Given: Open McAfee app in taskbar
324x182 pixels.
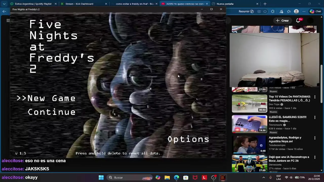Looking at the screenshot, I should [x=195, y=177].
